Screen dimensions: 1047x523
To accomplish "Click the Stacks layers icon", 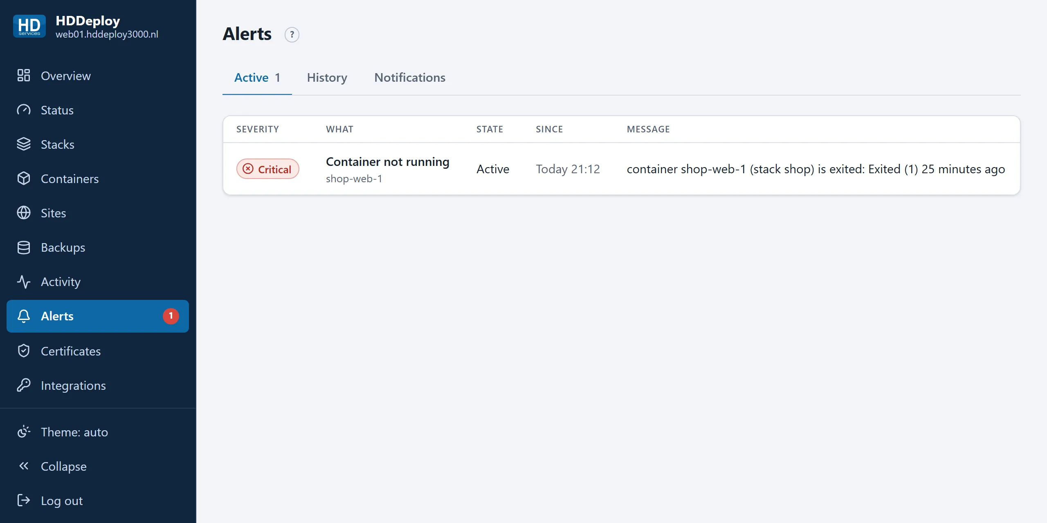I will 24,144.
